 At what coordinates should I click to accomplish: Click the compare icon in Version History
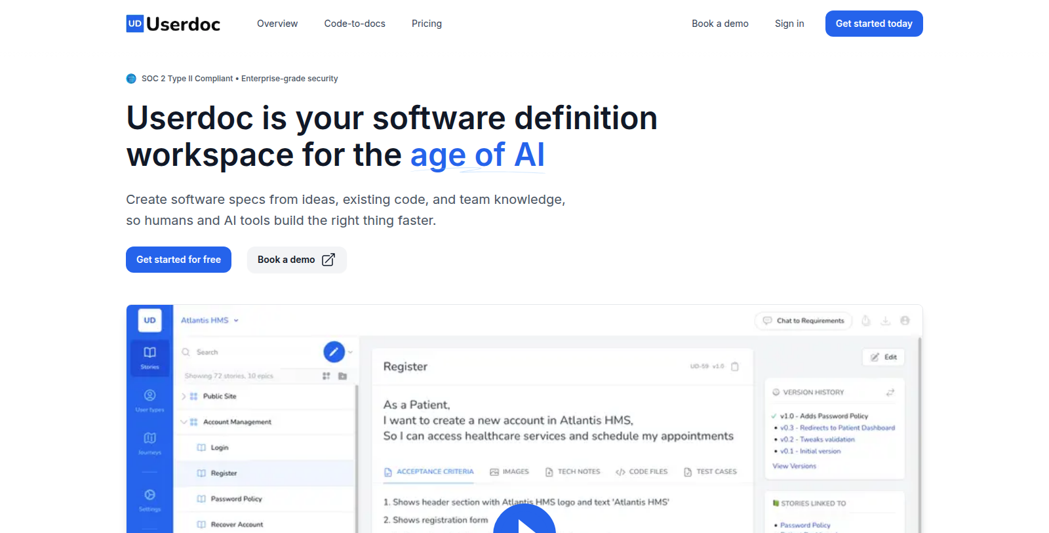[x=890, y=392]
